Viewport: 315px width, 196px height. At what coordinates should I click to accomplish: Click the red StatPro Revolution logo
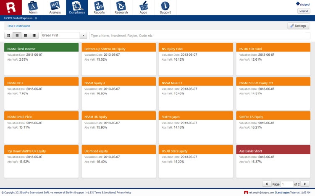(10, 7)
